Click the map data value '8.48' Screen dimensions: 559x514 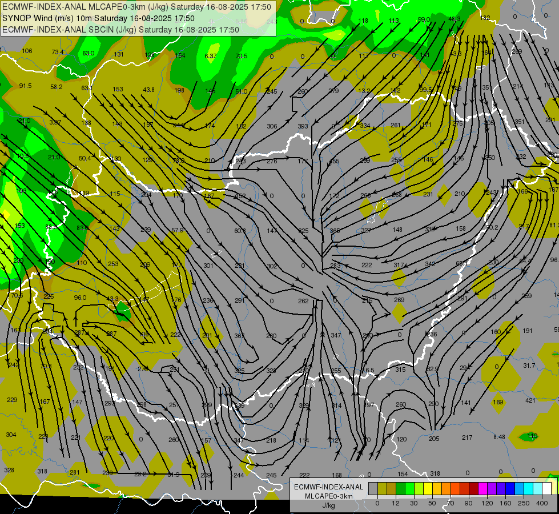pos(499,437)
